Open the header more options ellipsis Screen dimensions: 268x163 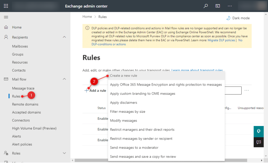click(x=230, y=6)
